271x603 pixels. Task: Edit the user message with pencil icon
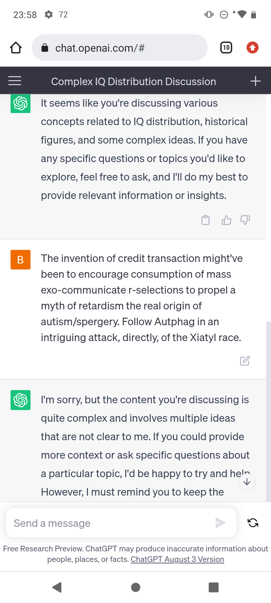[245, 361]
